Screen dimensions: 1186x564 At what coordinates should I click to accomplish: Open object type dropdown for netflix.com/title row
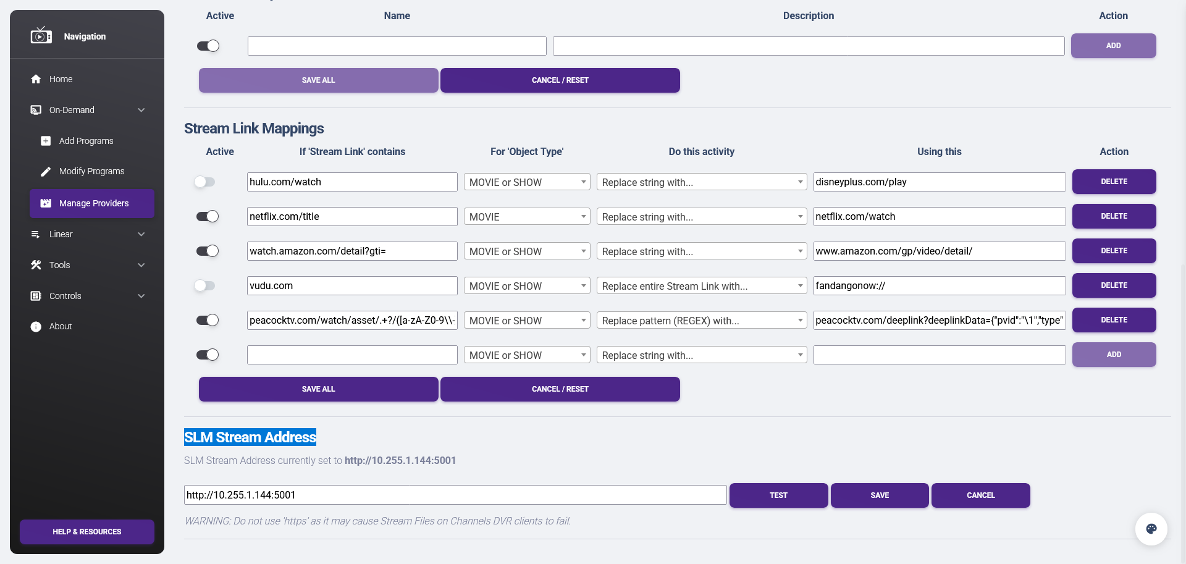click(527, 217)
